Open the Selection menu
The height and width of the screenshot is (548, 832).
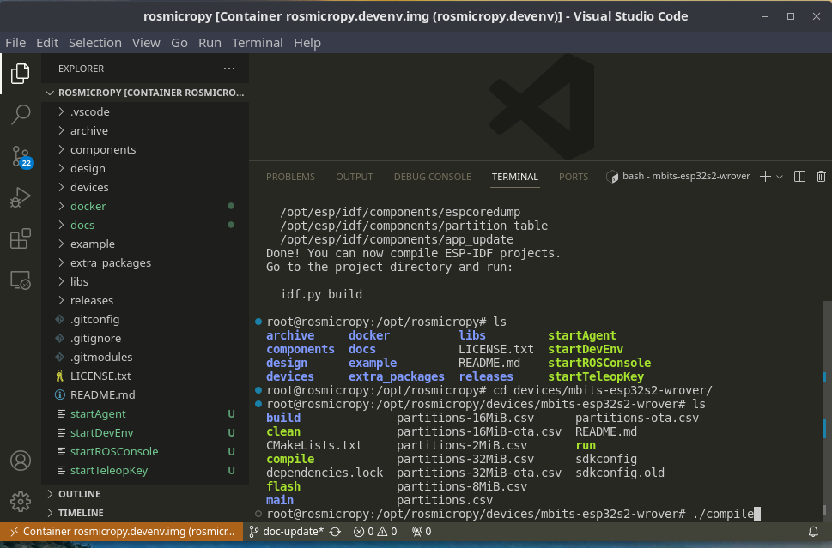tap(95, 42)
